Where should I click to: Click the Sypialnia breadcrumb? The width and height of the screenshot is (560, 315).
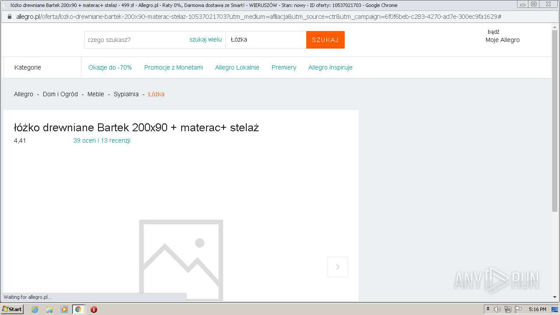tap(126, 94)
